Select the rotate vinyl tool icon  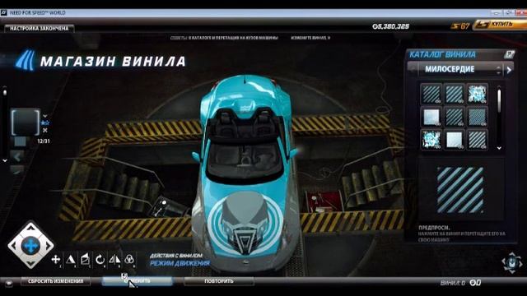click(x=100, y=259)
